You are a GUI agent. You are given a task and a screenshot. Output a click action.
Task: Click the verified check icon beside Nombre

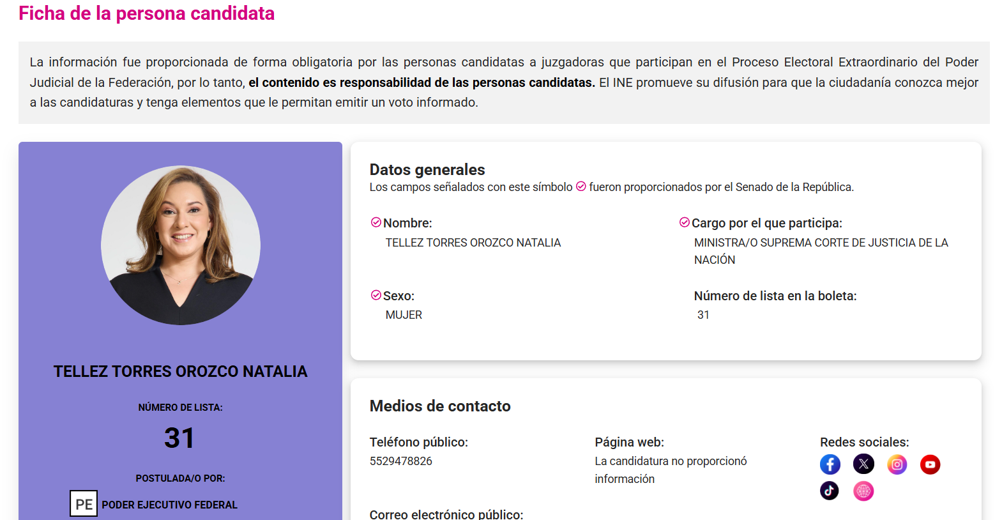[x=376, y=222]
